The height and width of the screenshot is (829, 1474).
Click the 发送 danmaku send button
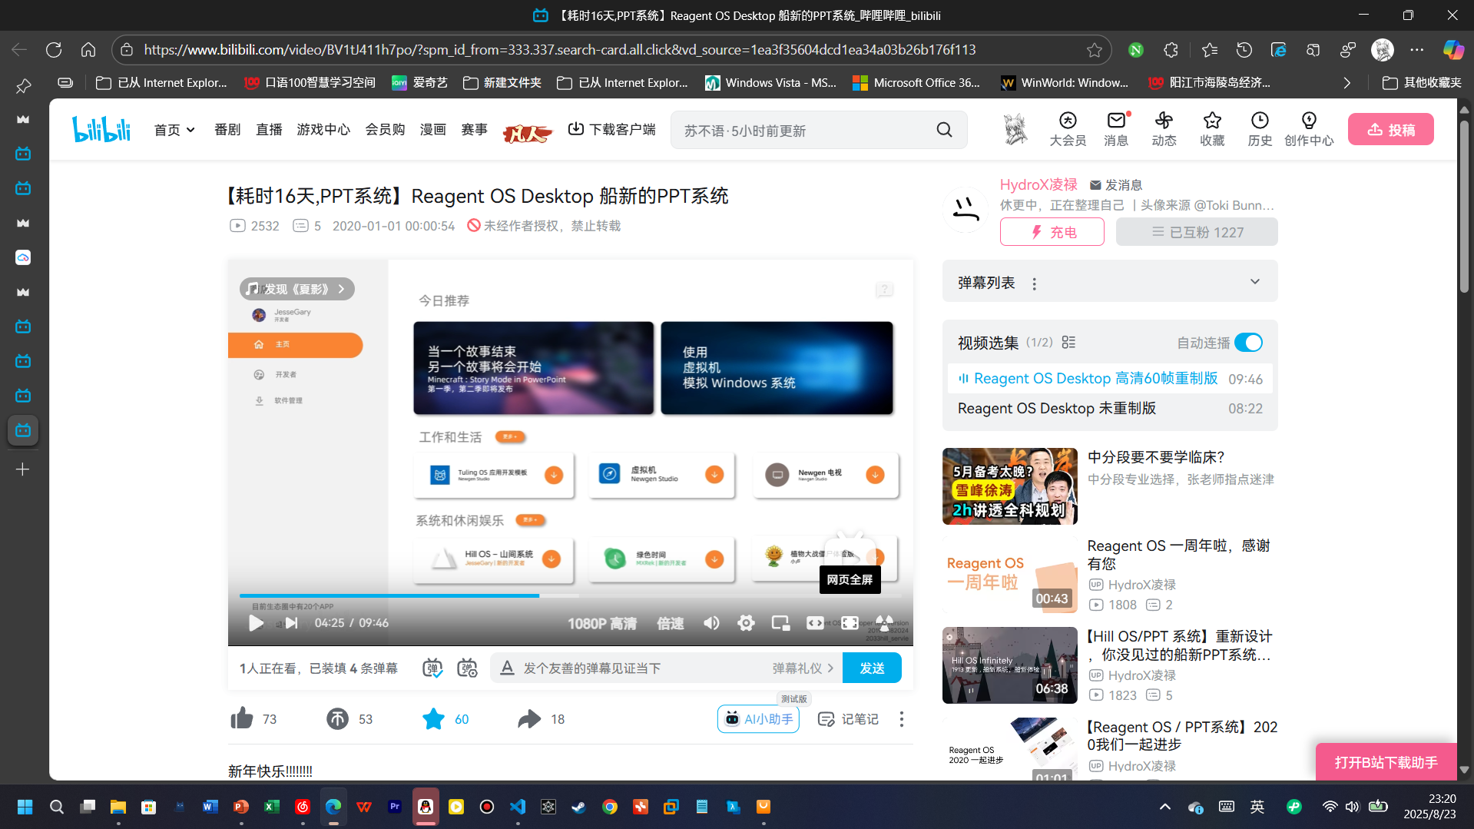coord(872,668)
